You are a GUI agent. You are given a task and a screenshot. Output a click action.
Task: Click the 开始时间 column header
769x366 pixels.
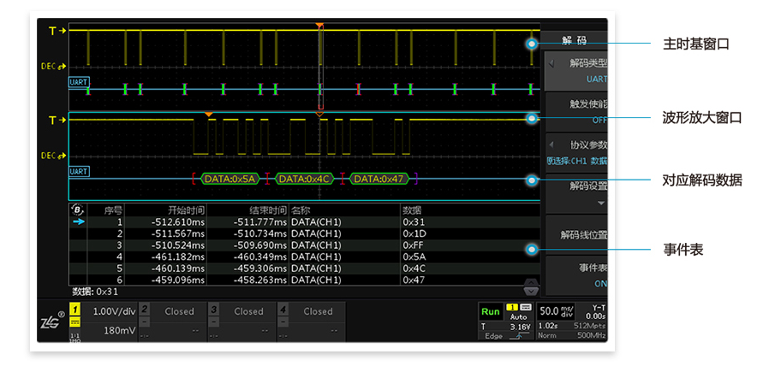(x=187, y=210)
